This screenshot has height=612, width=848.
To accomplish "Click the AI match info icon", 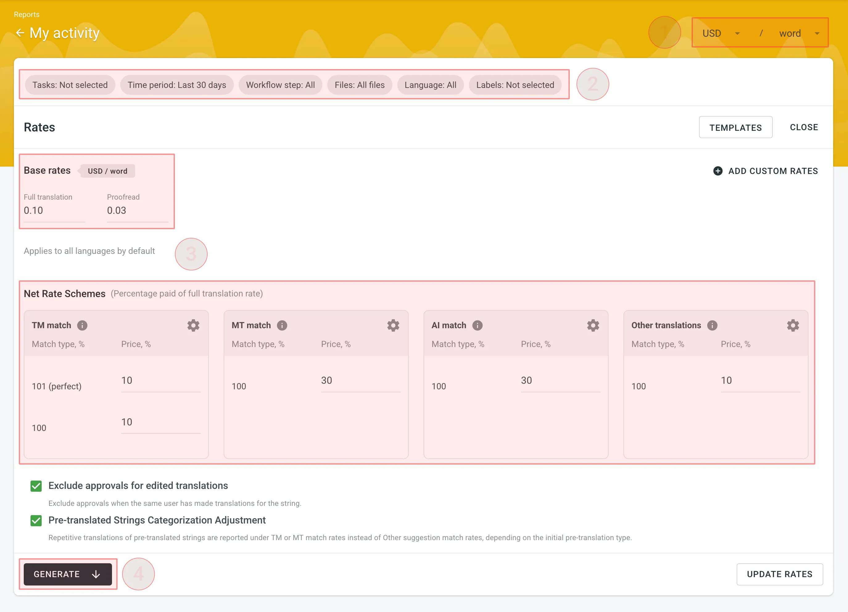I will tap(478, 325).
